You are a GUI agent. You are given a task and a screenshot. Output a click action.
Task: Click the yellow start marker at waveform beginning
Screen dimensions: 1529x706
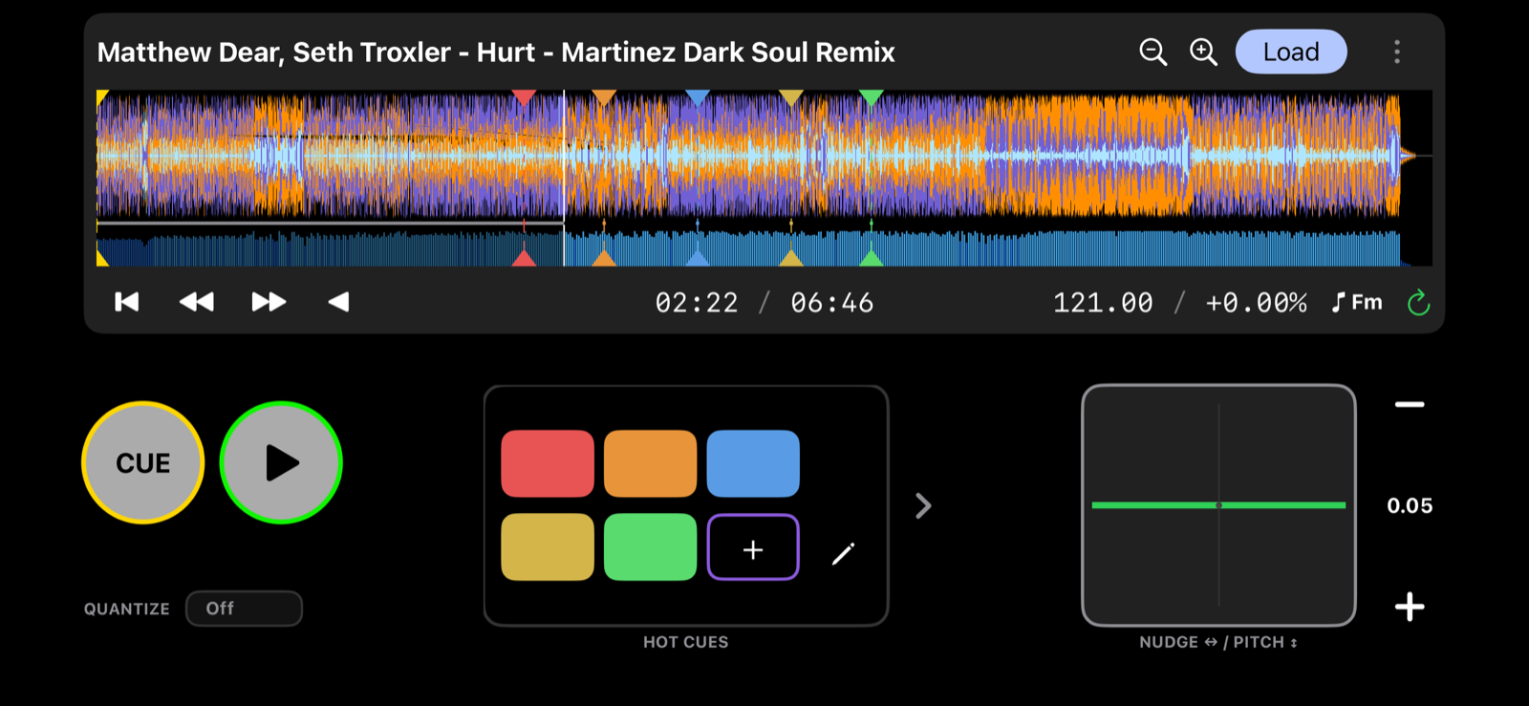(x=101, y=96)
